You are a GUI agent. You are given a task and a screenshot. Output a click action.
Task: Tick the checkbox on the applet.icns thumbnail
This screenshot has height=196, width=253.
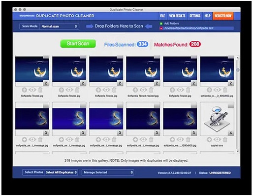click(231, 105)
